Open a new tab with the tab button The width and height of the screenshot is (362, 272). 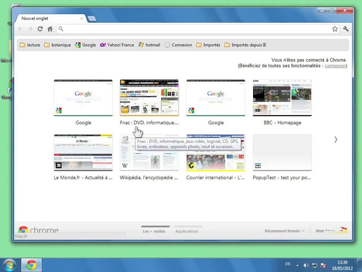click(x=92, y=19)
